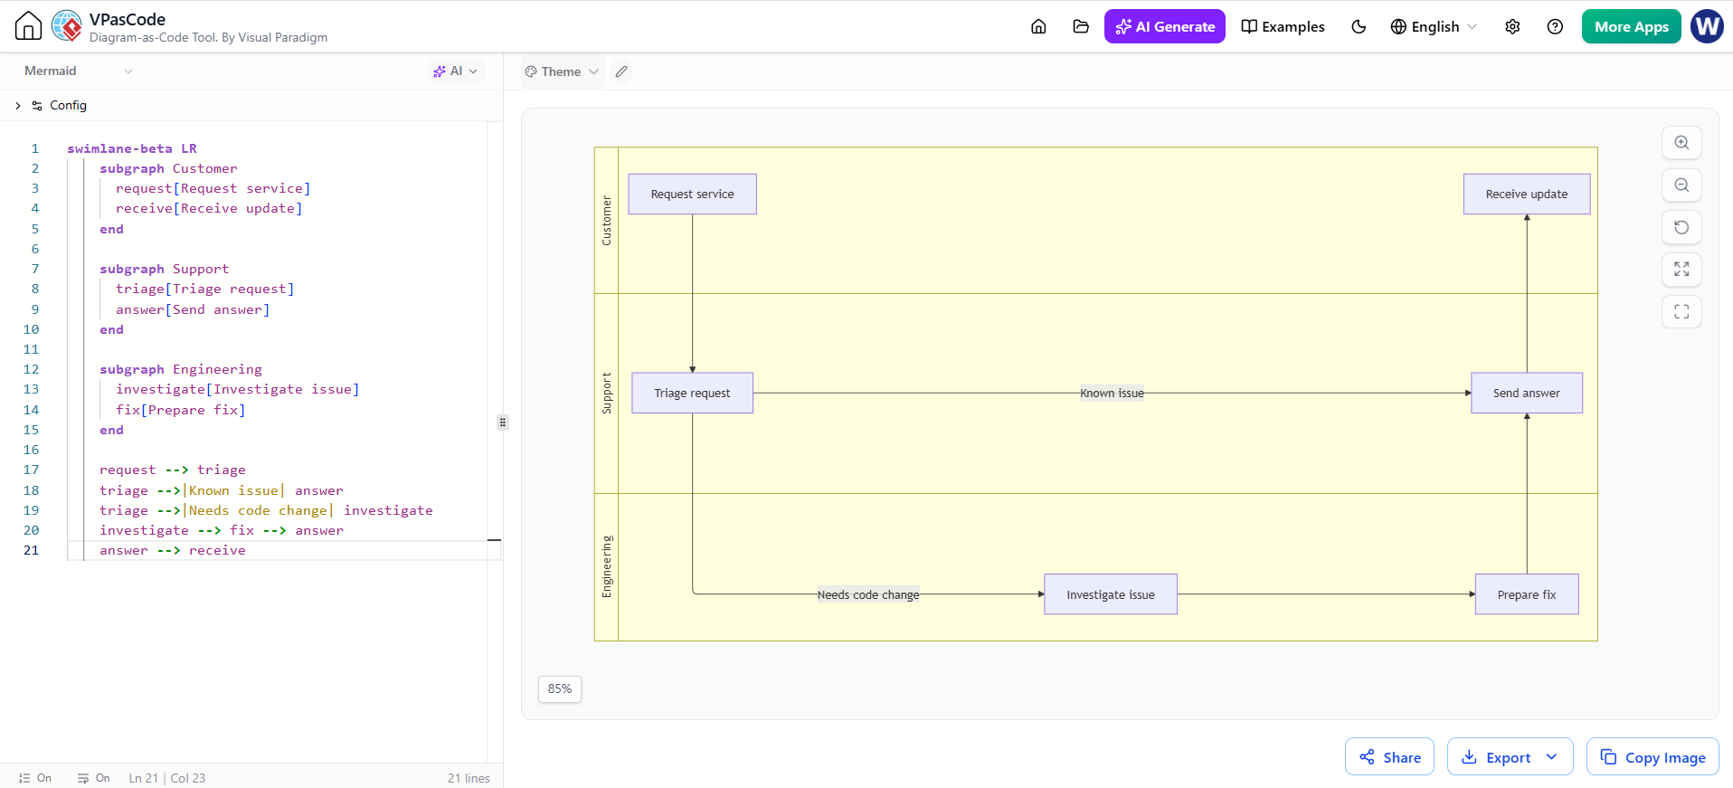Click the help question mark icon

(x=1555, y=26)
